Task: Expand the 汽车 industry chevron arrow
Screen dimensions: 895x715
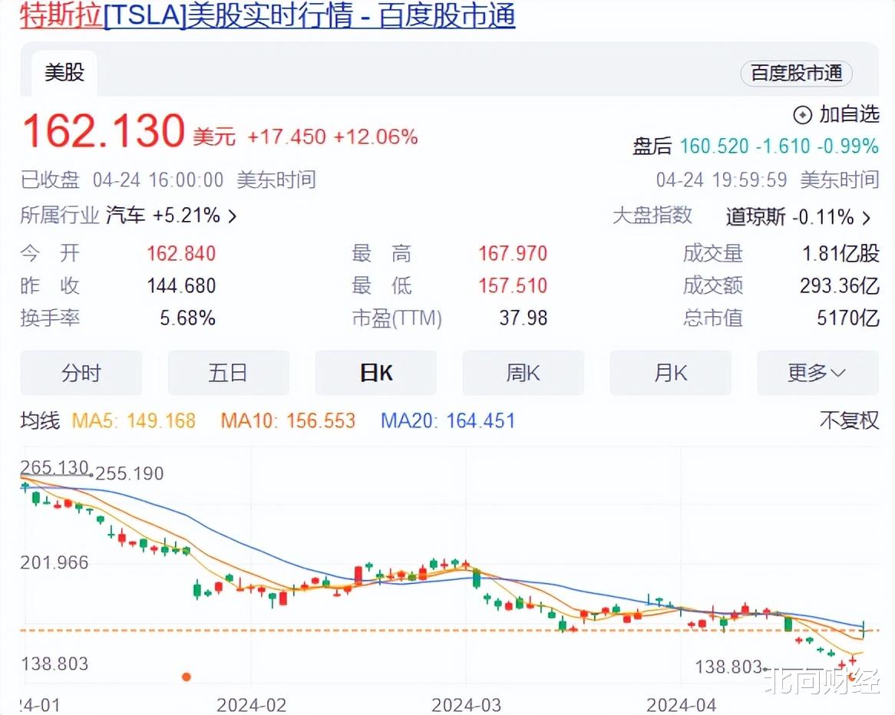Action: [232, 216]
